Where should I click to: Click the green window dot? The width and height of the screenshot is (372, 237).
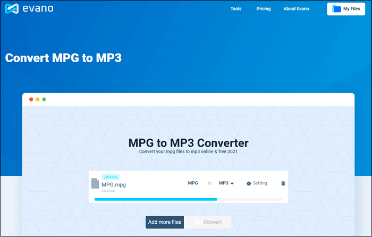(x=44, y=99)
